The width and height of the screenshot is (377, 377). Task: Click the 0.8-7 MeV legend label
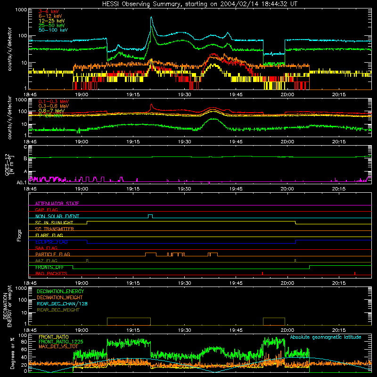coord(51,111)
